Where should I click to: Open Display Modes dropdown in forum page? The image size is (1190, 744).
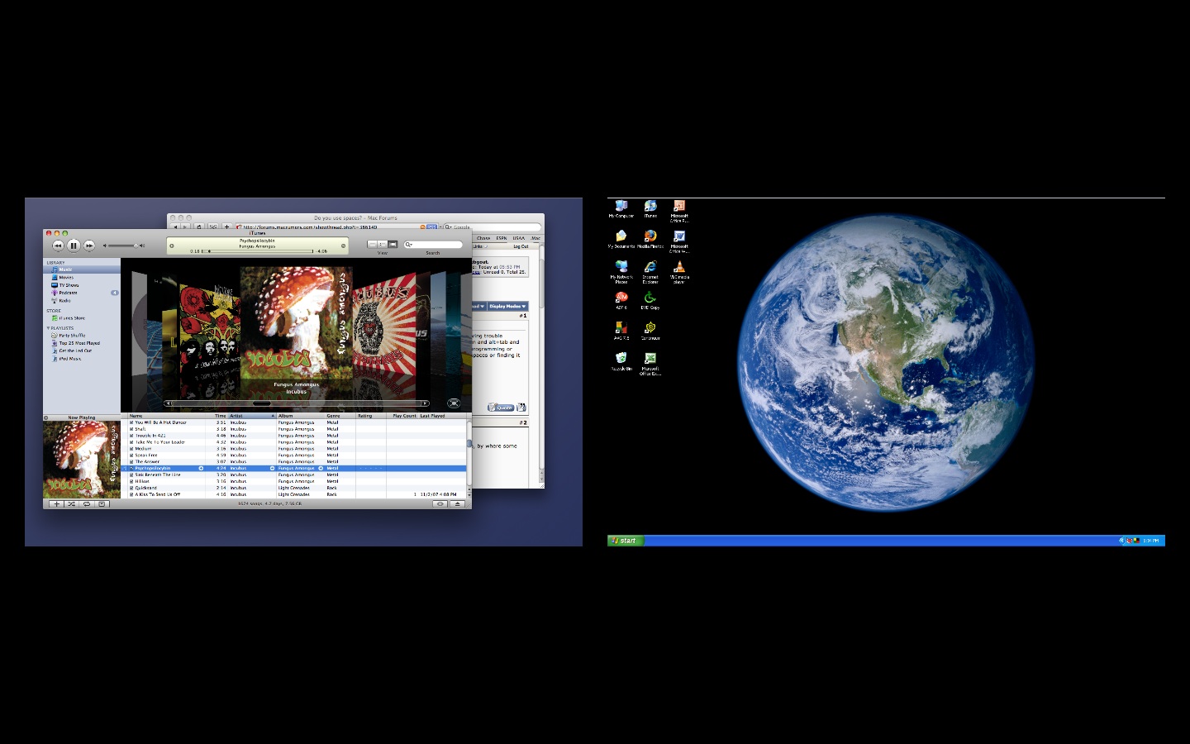507,306
